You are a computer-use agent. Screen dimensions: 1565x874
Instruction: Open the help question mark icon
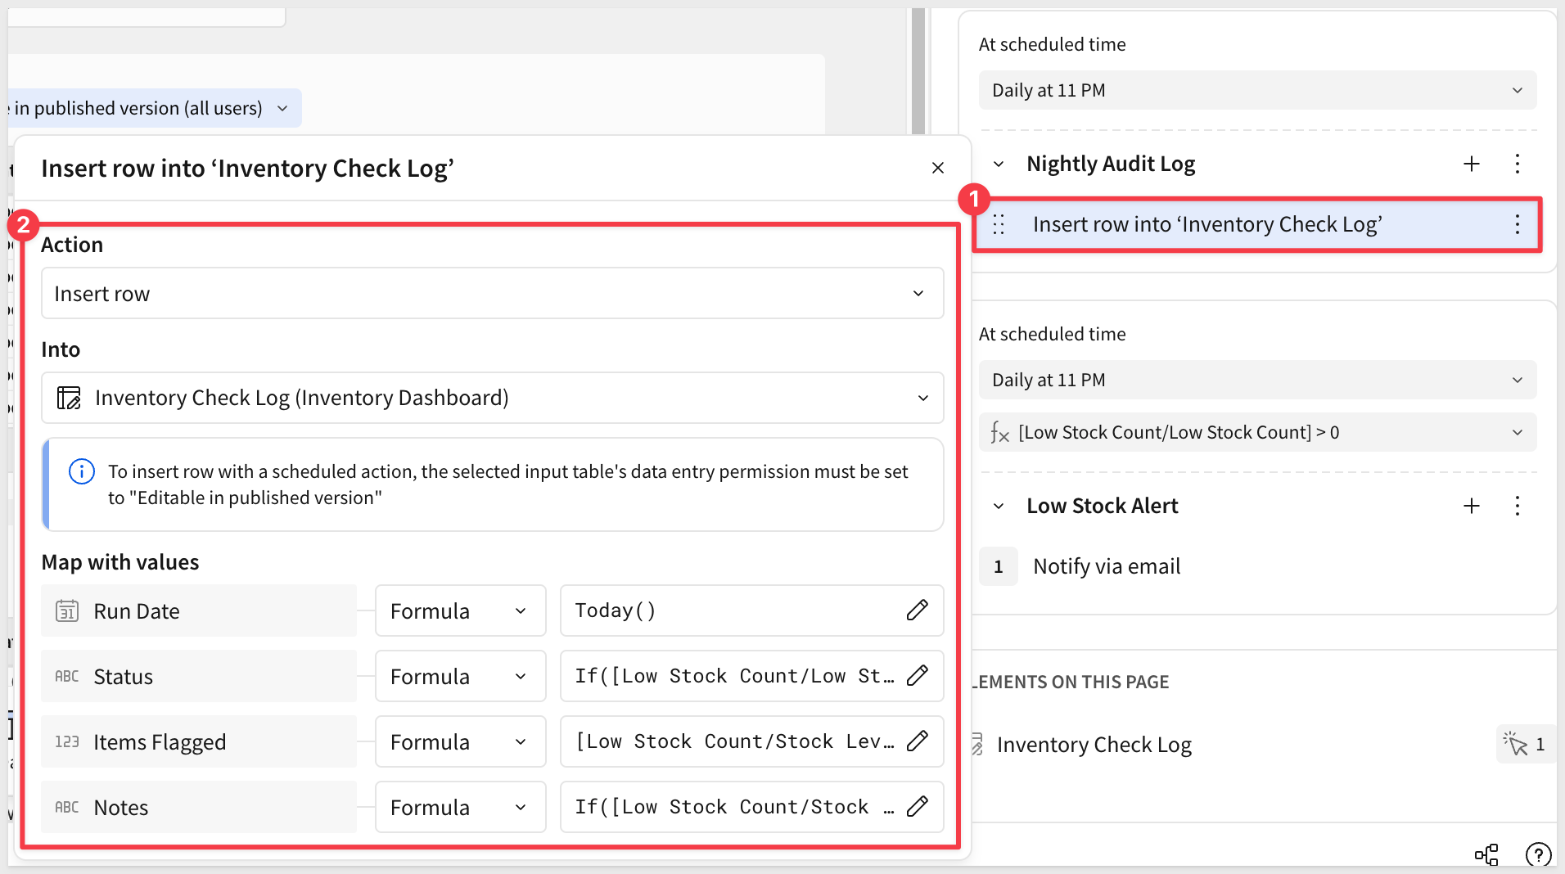pos(1537,855)
